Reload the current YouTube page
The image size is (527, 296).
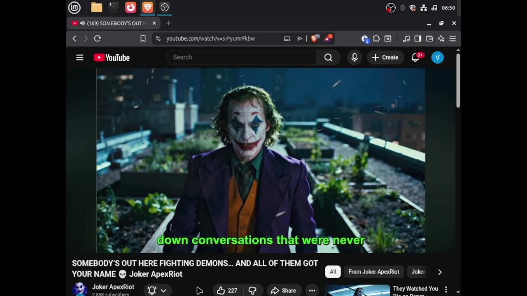[98, 39]
